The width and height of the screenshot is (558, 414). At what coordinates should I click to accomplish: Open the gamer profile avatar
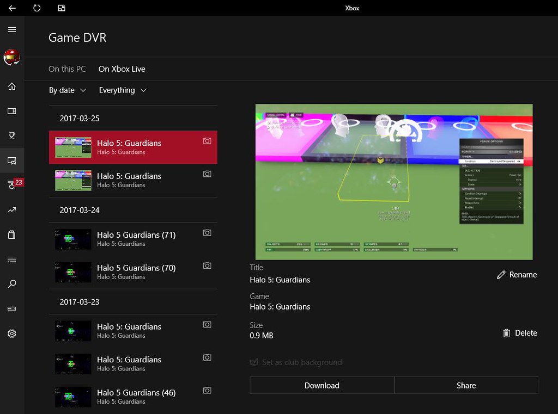[x=12, y=57]
